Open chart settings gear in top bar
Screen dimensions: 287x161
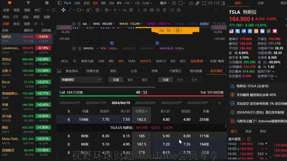pyautogui.click(x=174, y=3)
